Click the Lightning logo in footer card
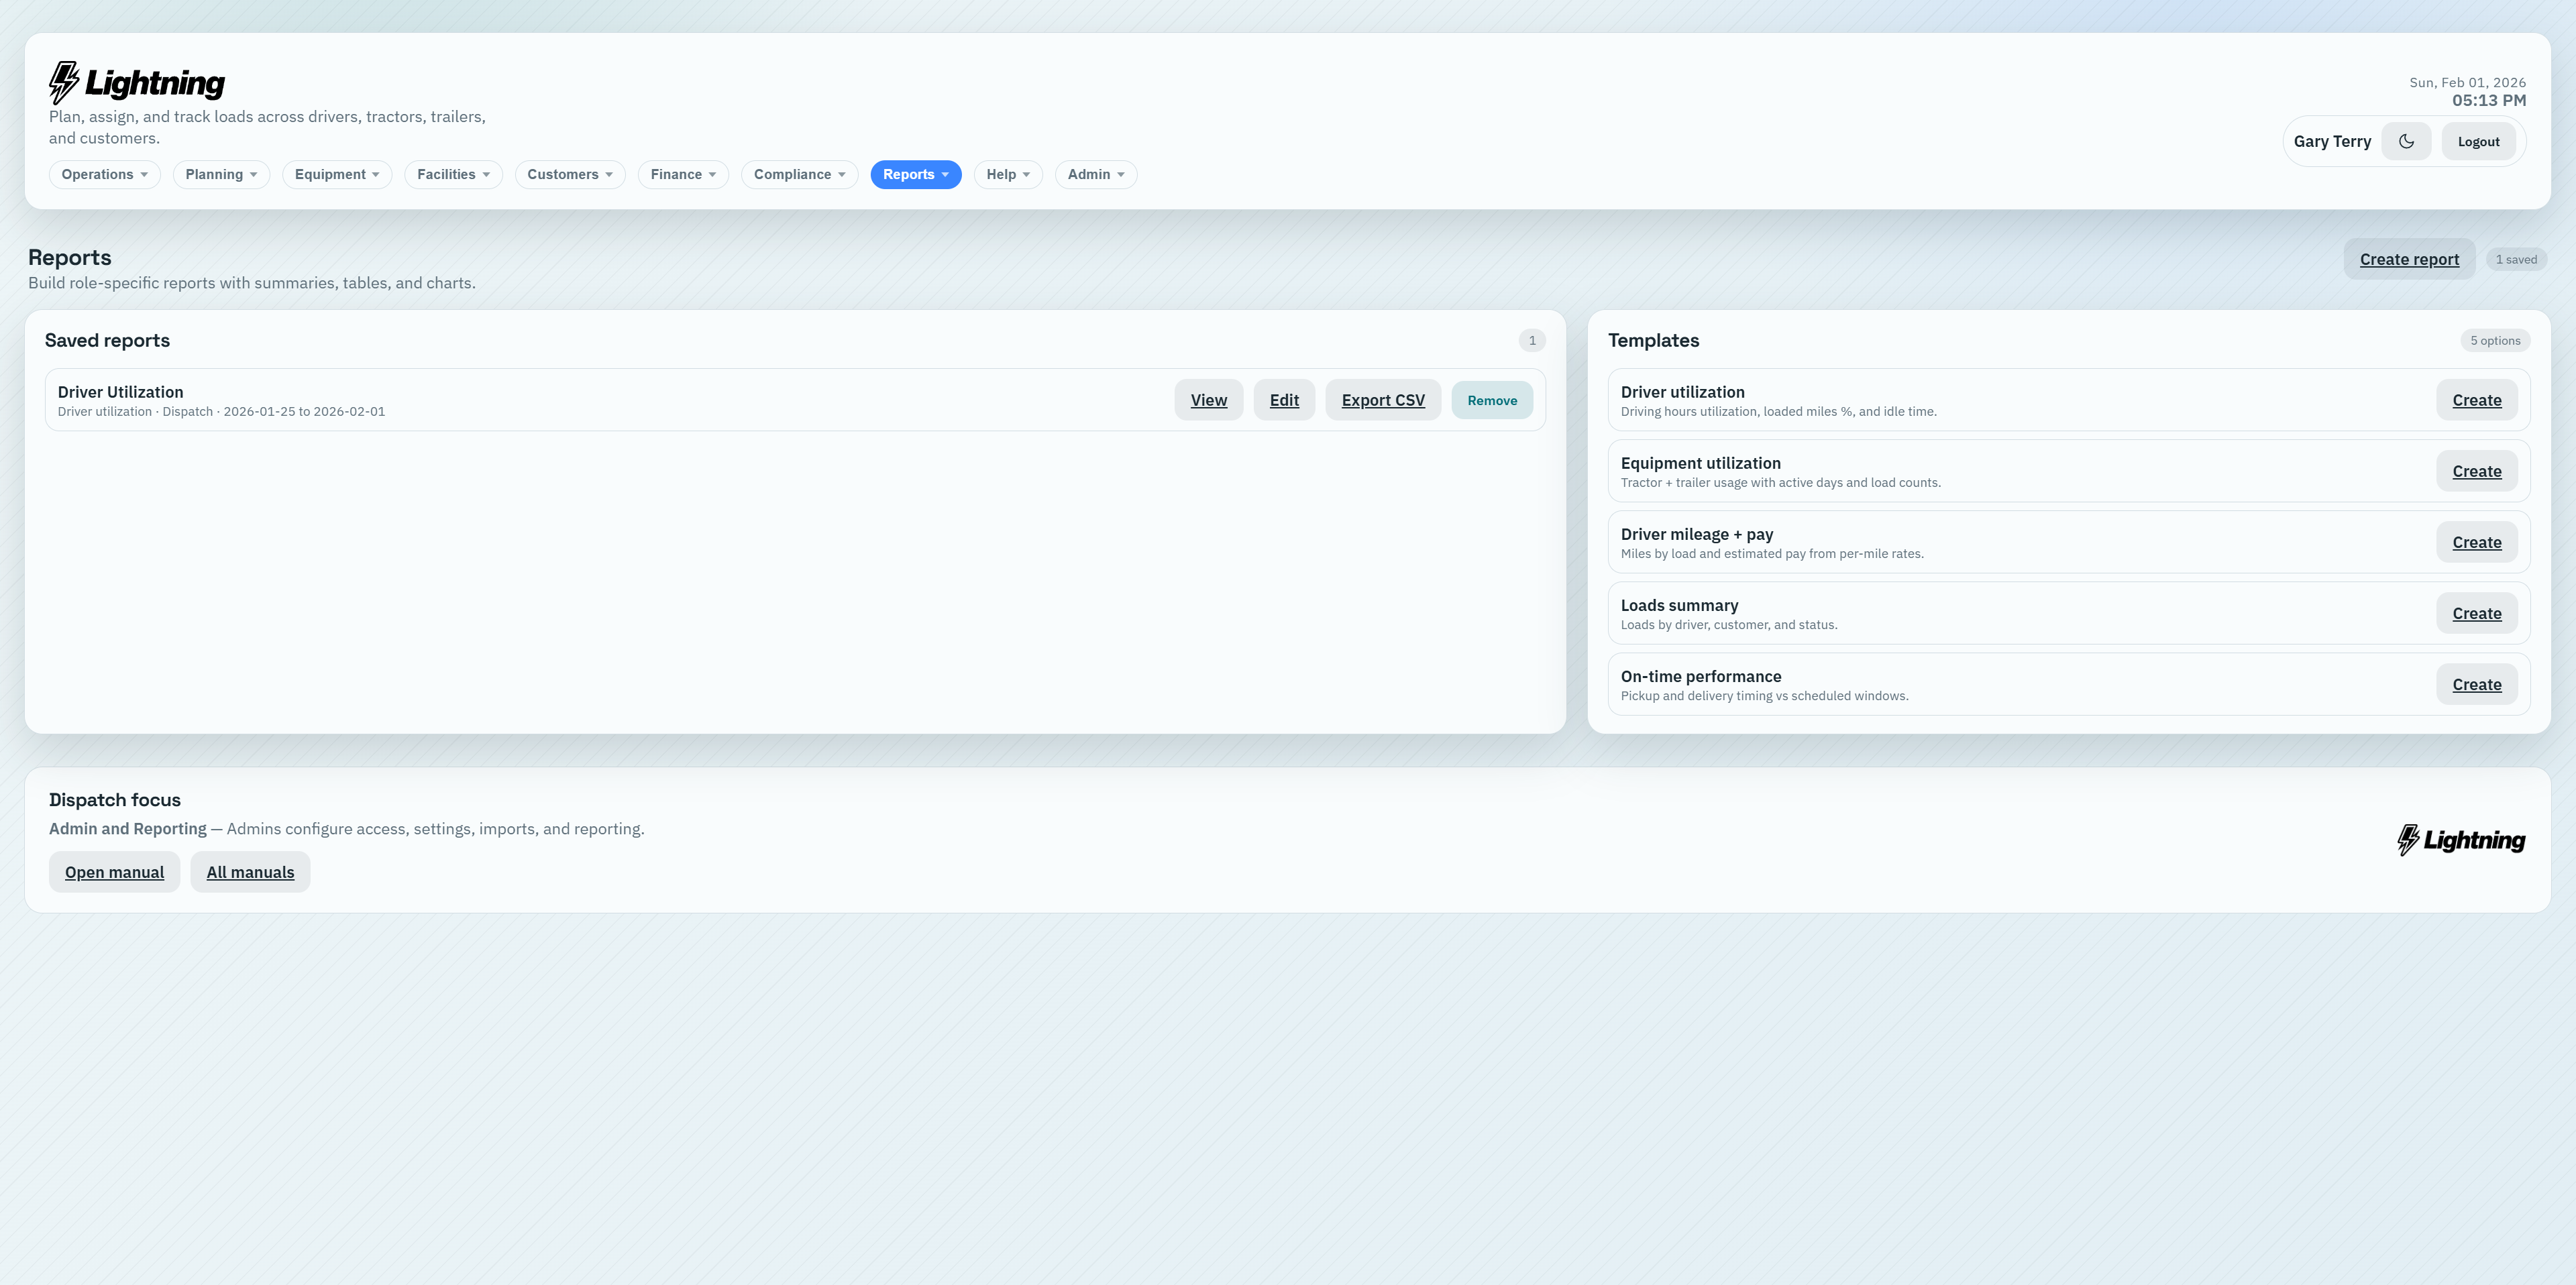Viewport: 2576px width, 1285px height. [2461, 840]
